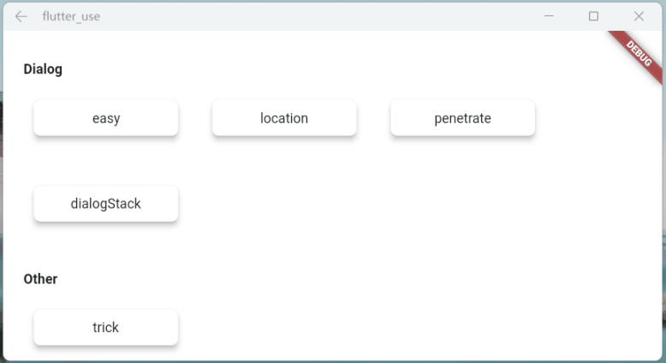Tap the trick button
This screenshot has width=666, height=363.
(106, 327)
